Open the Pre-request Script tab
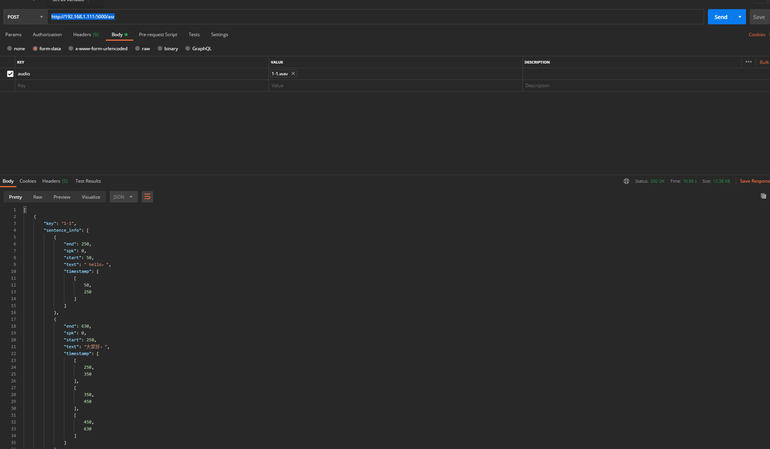Viewport: 770px width, 449px height. coord(158,34)
